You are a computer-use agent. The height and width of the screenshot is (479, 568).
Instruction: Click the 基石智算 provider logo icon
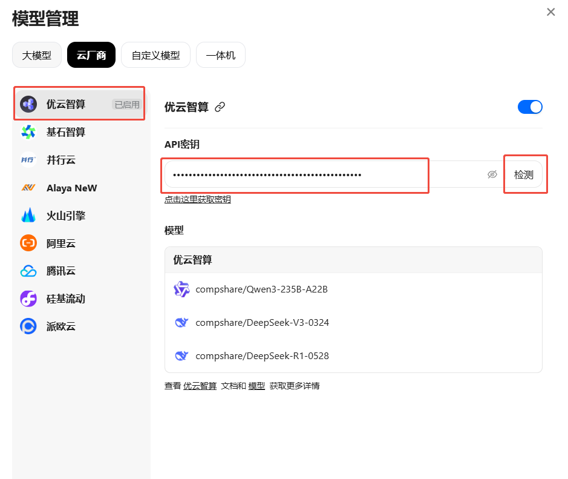pos(28,133)
